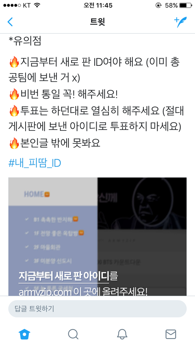Tap the 지금부터 새로 판 아이디 caption
This screenshot has height=347, width=195.
coord(64,276)
